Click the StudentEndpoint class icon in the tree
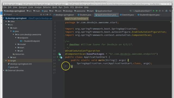Image resolution: width=174 pixels, height=98 pixels. (21, 41)
